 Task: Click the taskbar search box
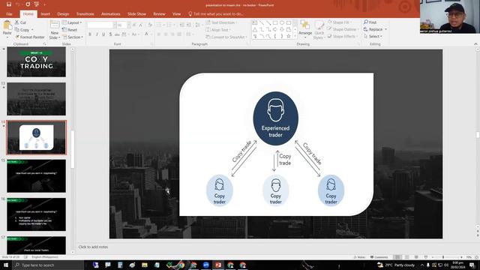(x=48, y=265)
